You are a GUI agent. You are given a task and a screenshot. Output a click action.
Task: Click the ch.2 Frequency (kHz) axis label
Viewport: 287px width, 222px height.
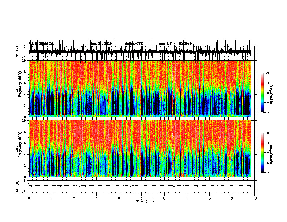point(19,144)
